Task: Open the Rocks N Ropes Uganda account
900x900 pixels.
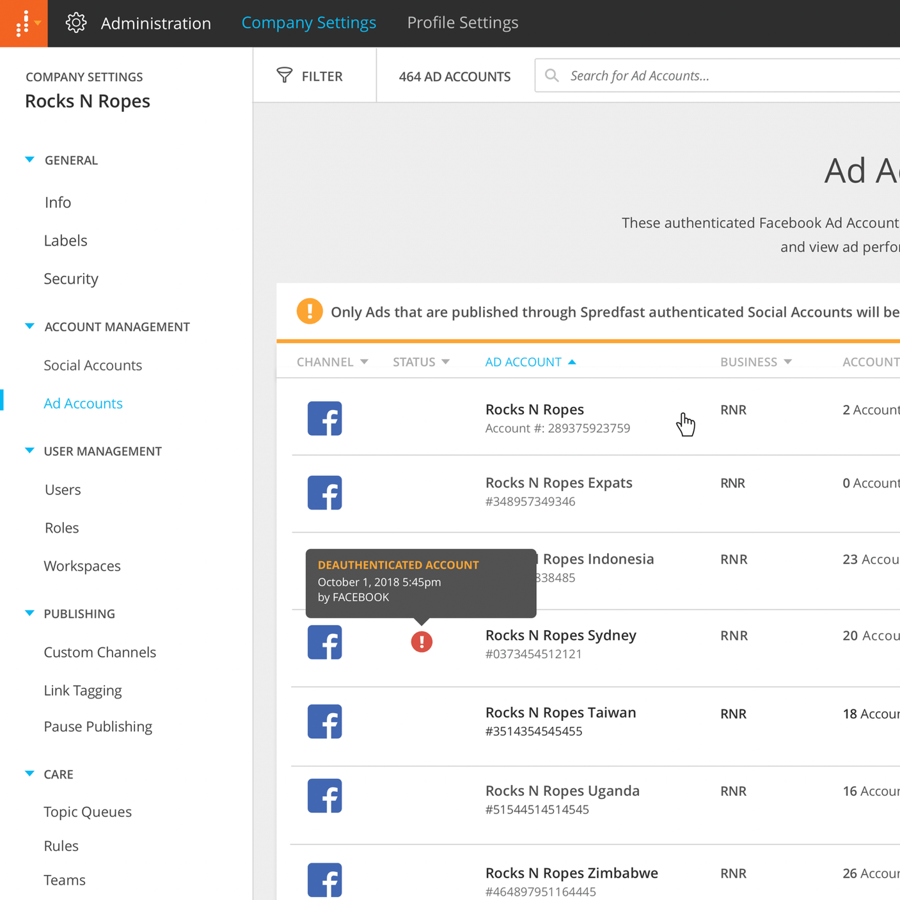Action: coord(562,791)
